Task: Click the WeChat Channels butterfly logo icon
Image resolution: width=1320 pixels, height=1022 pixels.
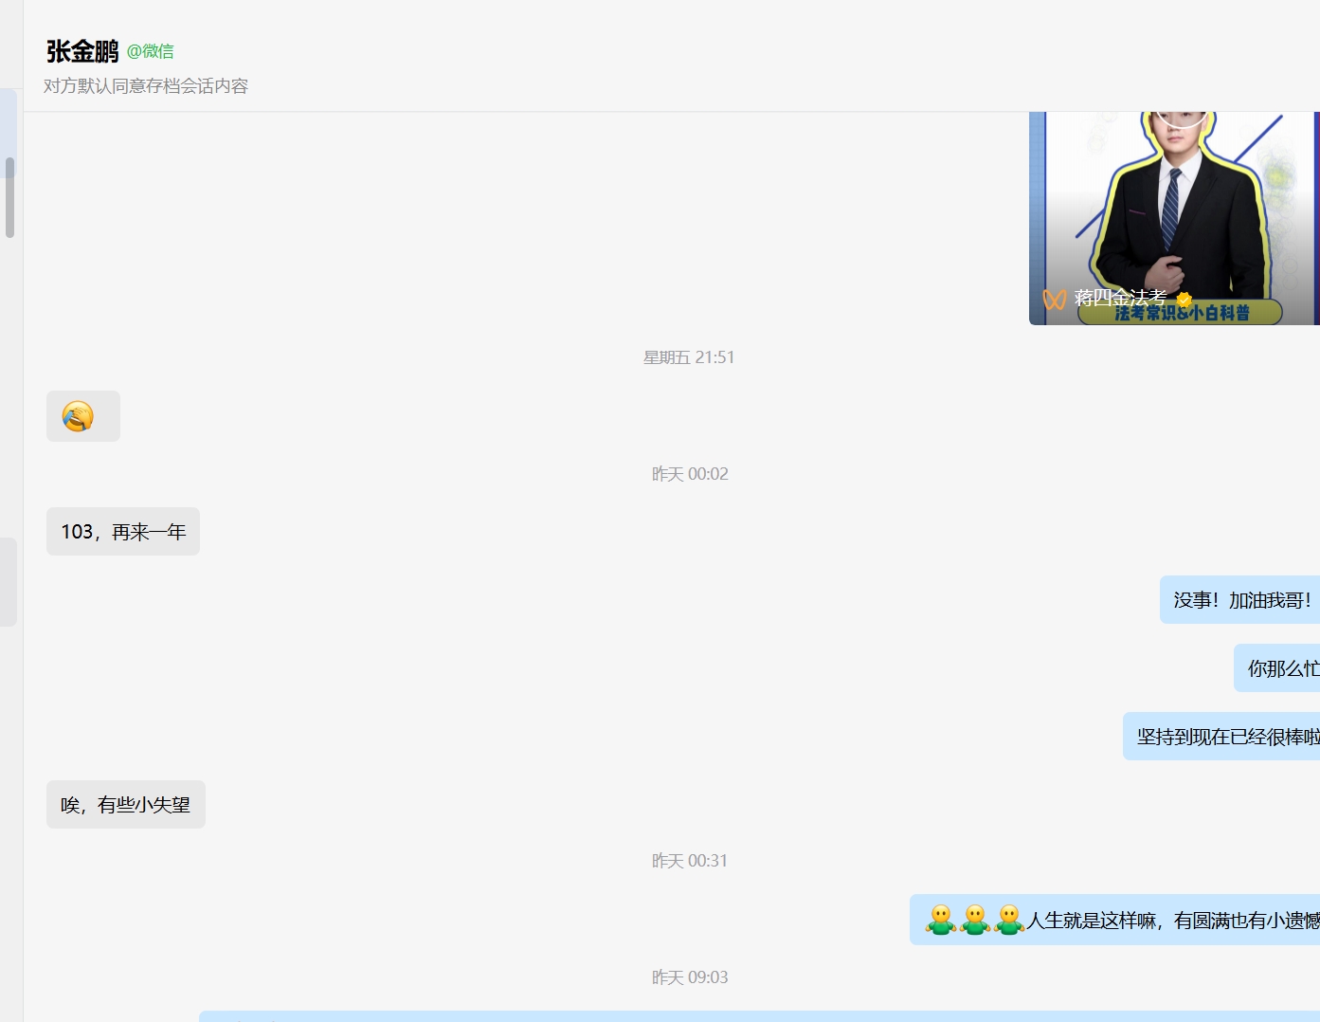Action: (x=1055, y=300)
